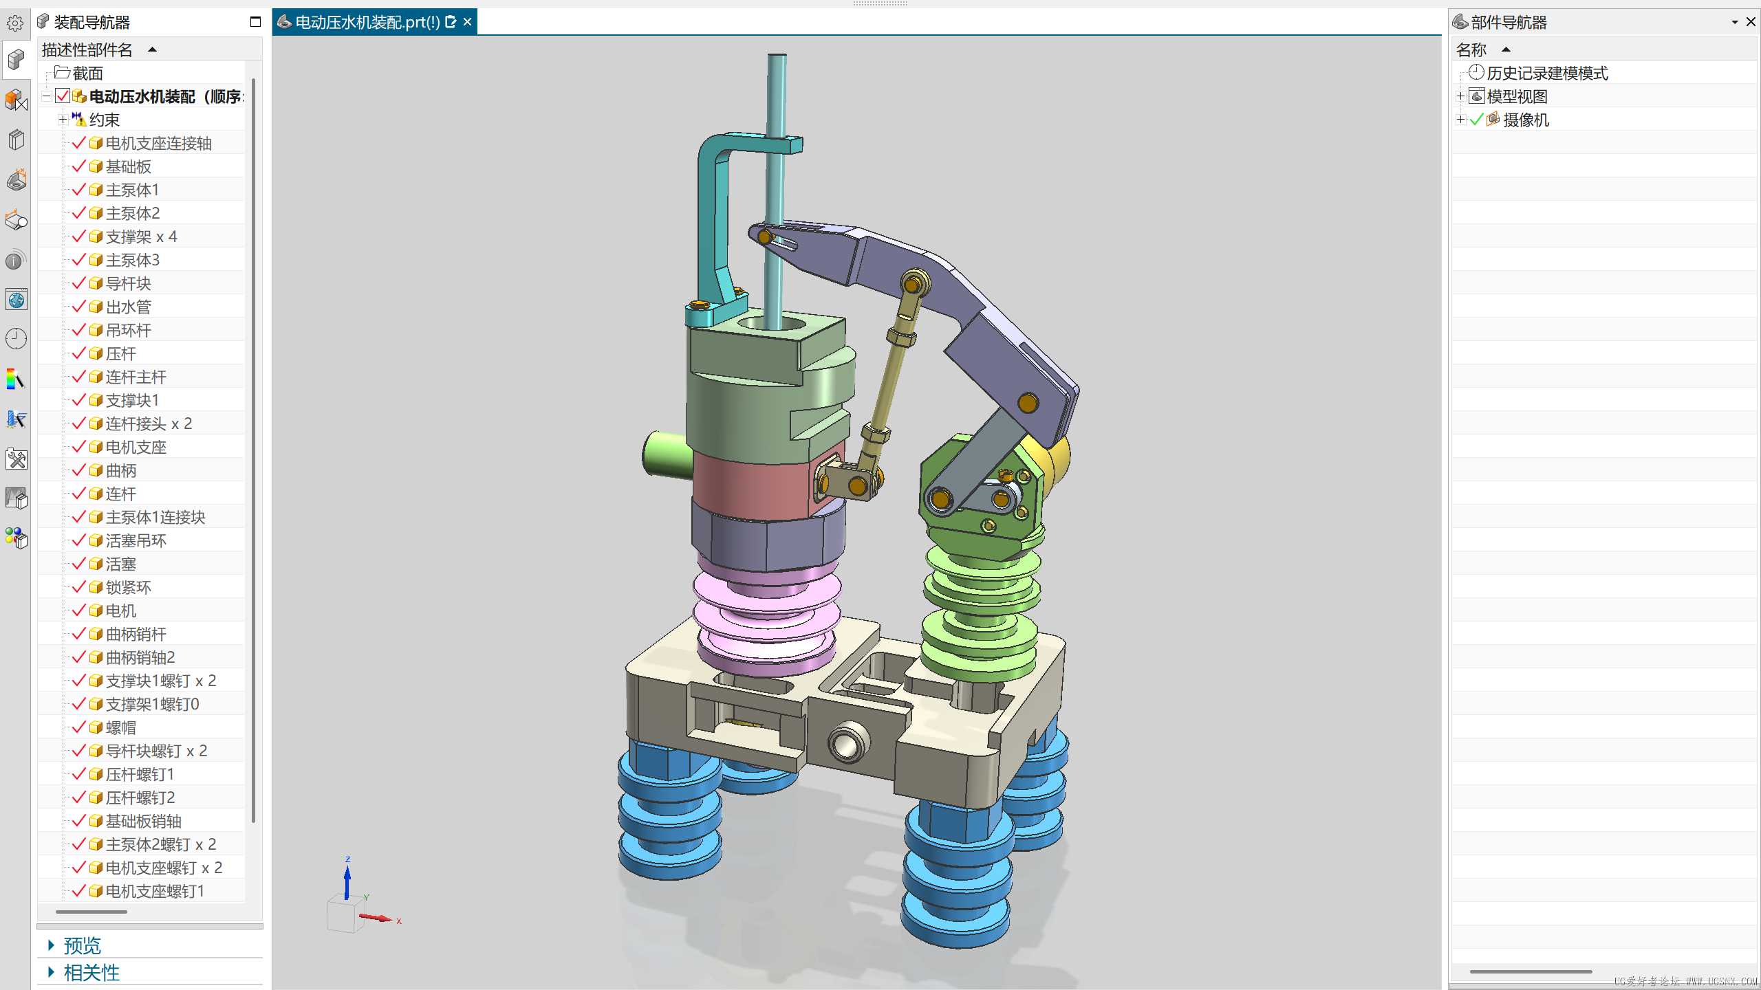Viewport: 1761px width, 990px height.
Task: Open the HD3D Tools sidebar icon
Action: click(x=16, y=261)
